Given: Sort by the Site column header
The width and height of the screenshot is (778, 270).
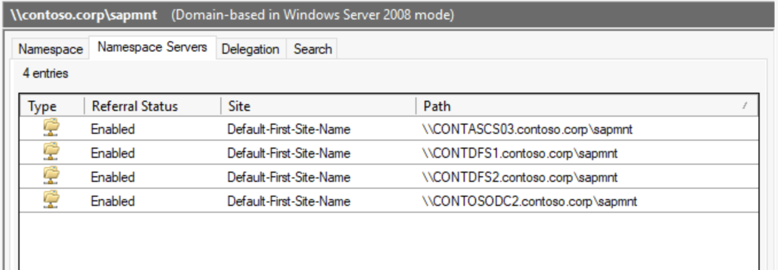Looking at the screenshot, I should [318, 106].
